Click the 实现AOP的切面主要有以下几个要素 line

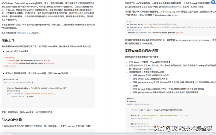142,57
